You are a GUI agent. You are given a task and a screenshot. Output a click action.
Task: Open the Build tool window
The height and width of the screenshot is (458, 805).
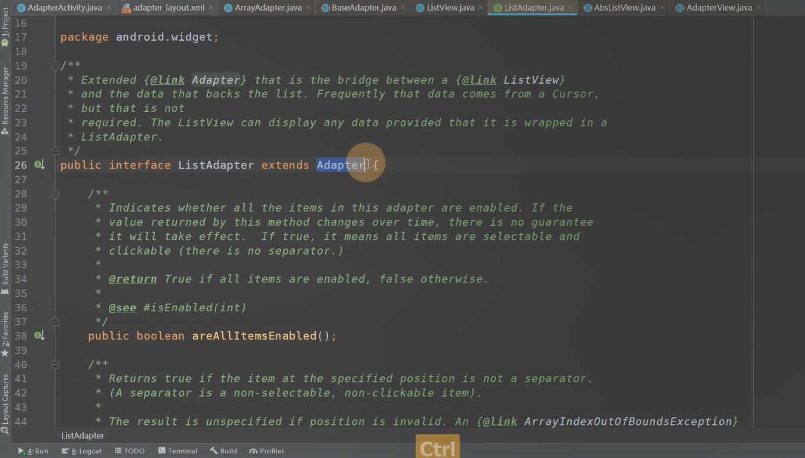click(223, 451)
